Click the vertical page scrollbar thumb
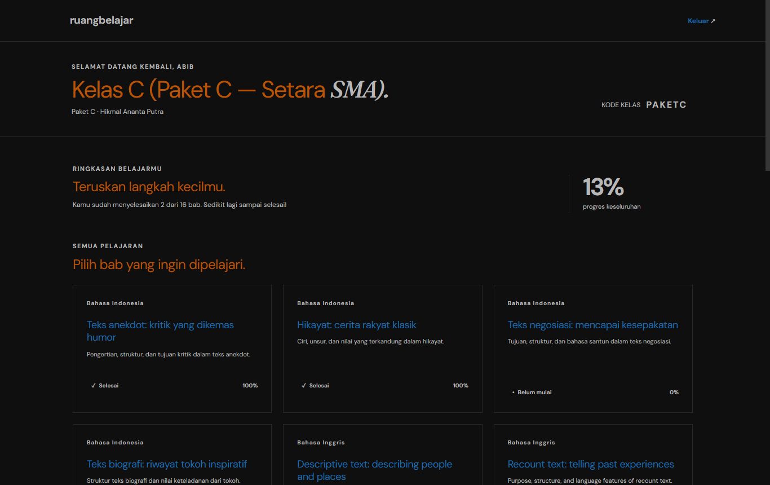The height and width of the screenshot is (485, 770). [767, 85]
